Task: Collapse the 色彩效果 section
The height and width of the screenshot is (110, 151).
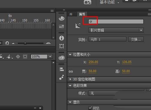Action: coord(70,85)
